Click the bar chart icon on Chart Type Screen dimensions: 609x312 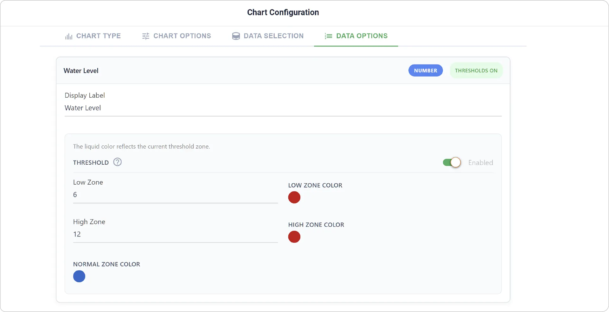tap(69, 36)
